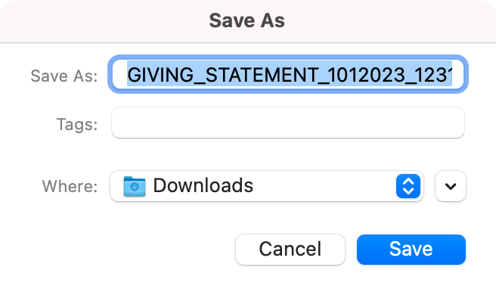Click the Save As dialog title bar

pos(248,21)
